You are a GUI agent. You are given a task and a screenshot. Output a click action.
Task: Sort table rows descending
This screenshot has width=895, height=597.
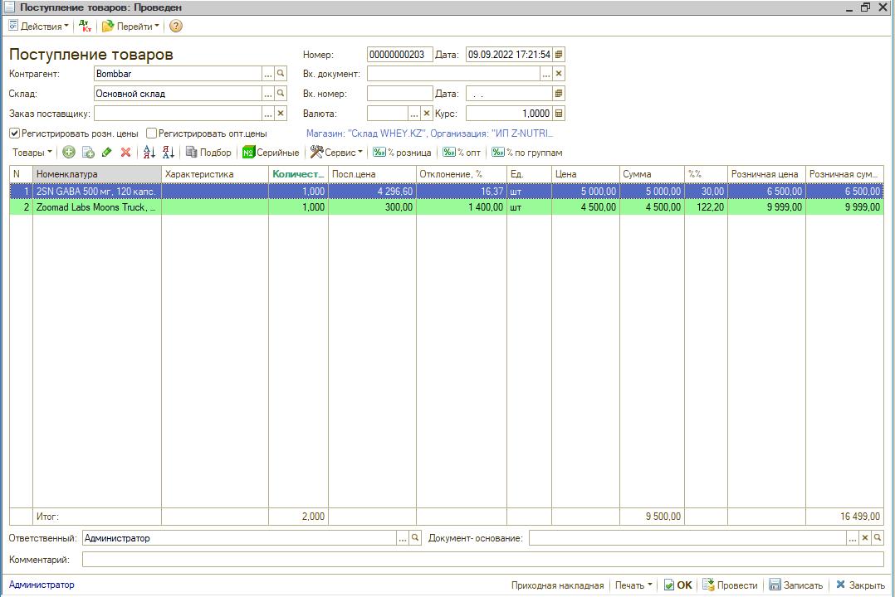click(x=169, y=153)
